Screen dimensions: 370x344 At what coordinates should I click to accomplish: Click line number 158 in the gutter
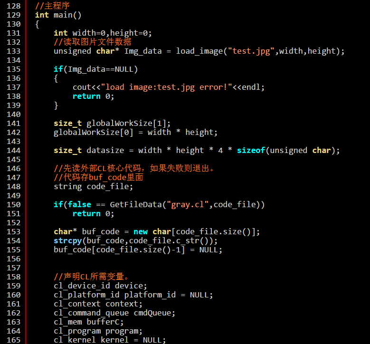13,277
